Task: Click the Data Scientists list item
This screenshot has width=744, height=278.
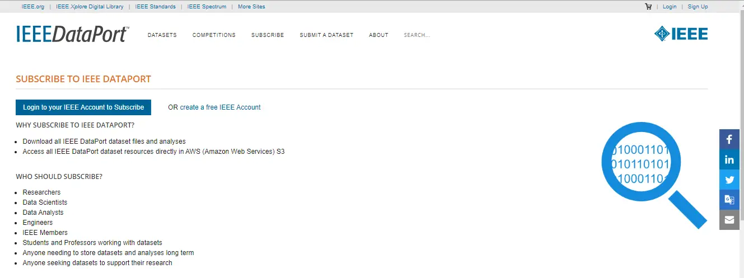Action: (x=45, y=202)
